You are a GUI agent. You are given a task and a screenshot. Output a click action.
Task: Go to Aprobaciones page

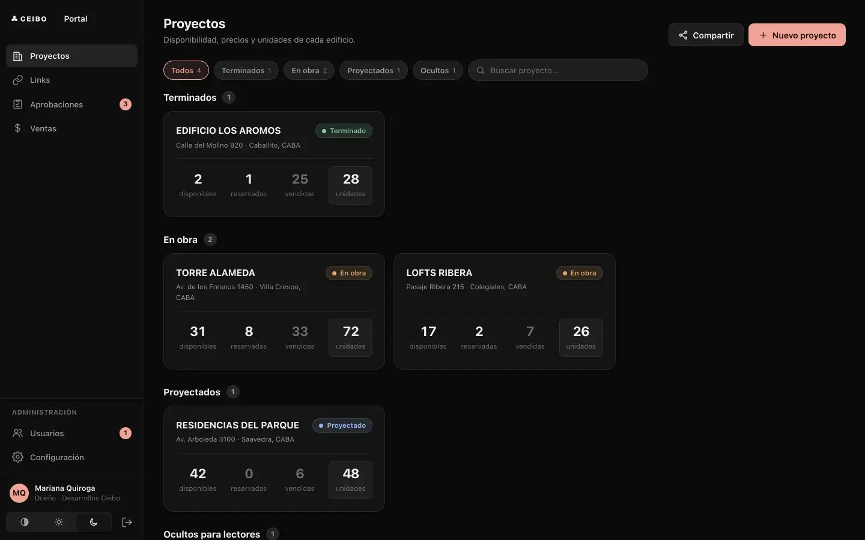tap(71, 104)
